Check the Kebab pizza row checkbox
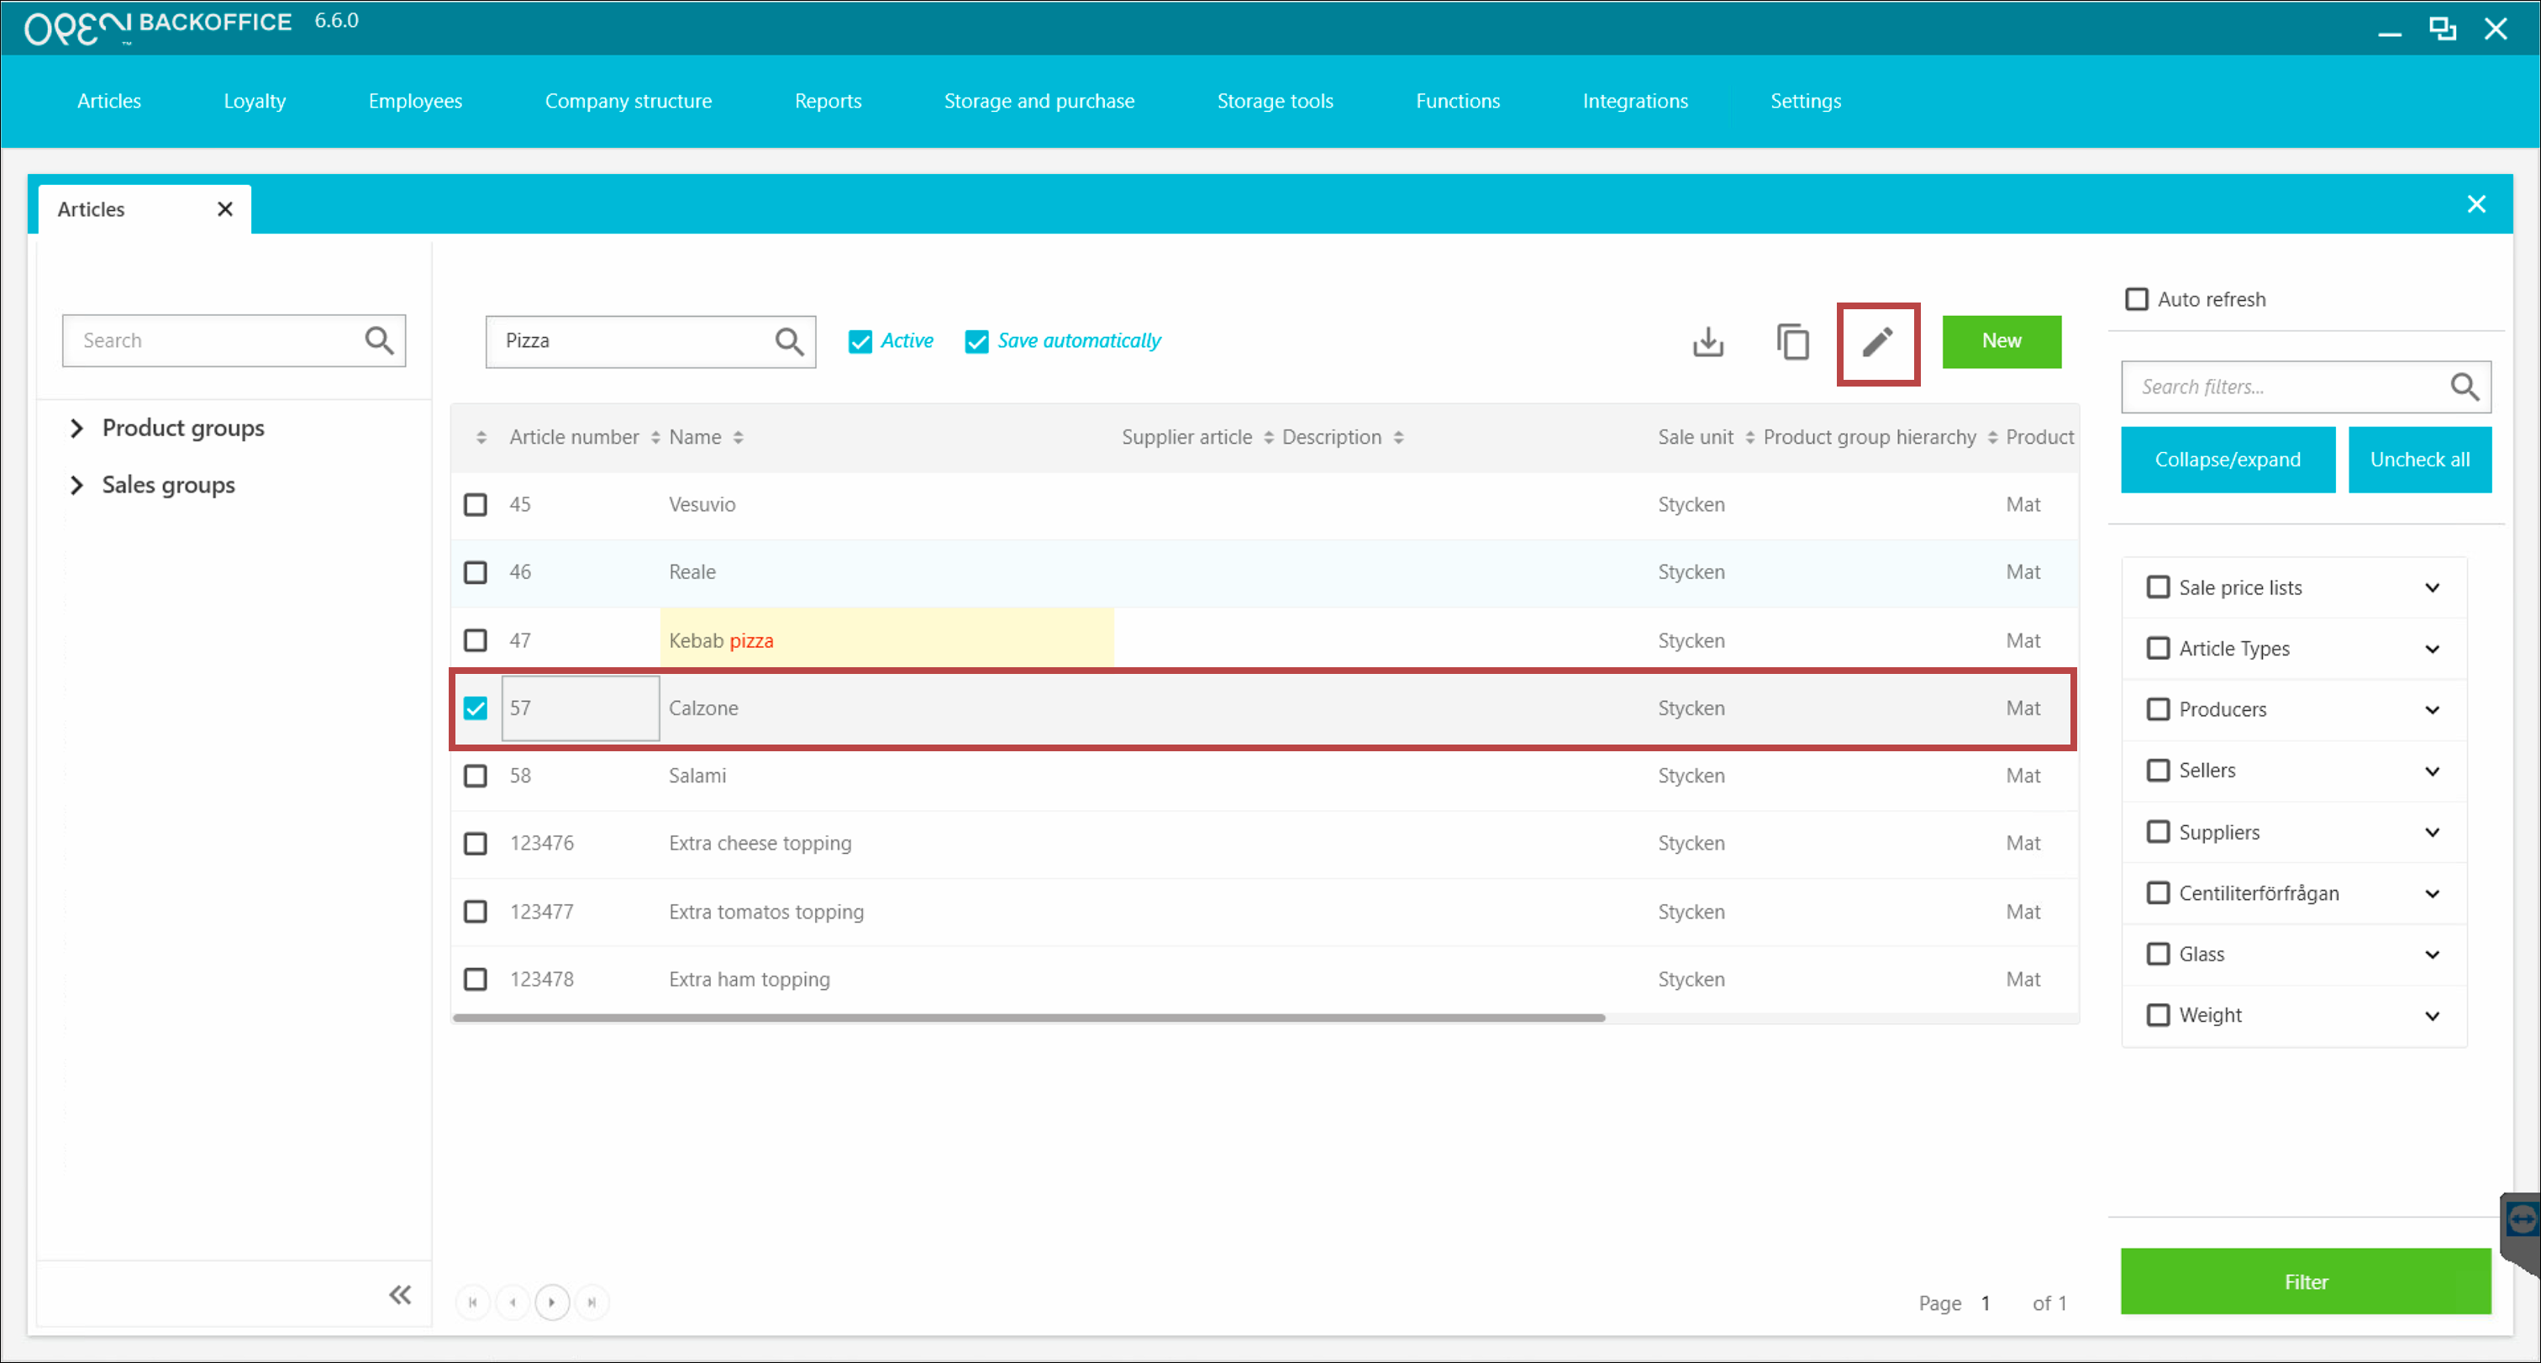 tap(476, 640)
